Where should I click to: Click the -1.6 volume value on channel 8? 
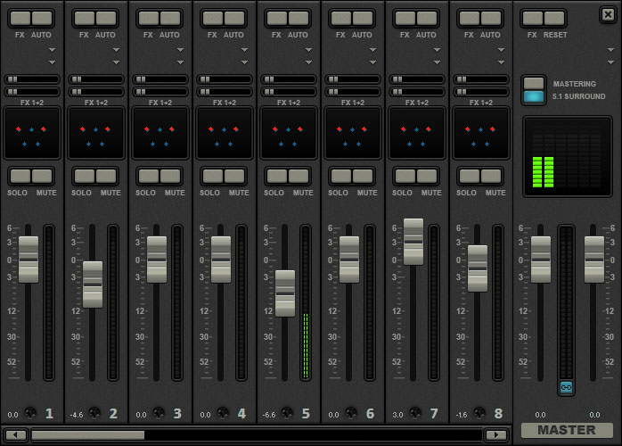click(x=462, y=415)
